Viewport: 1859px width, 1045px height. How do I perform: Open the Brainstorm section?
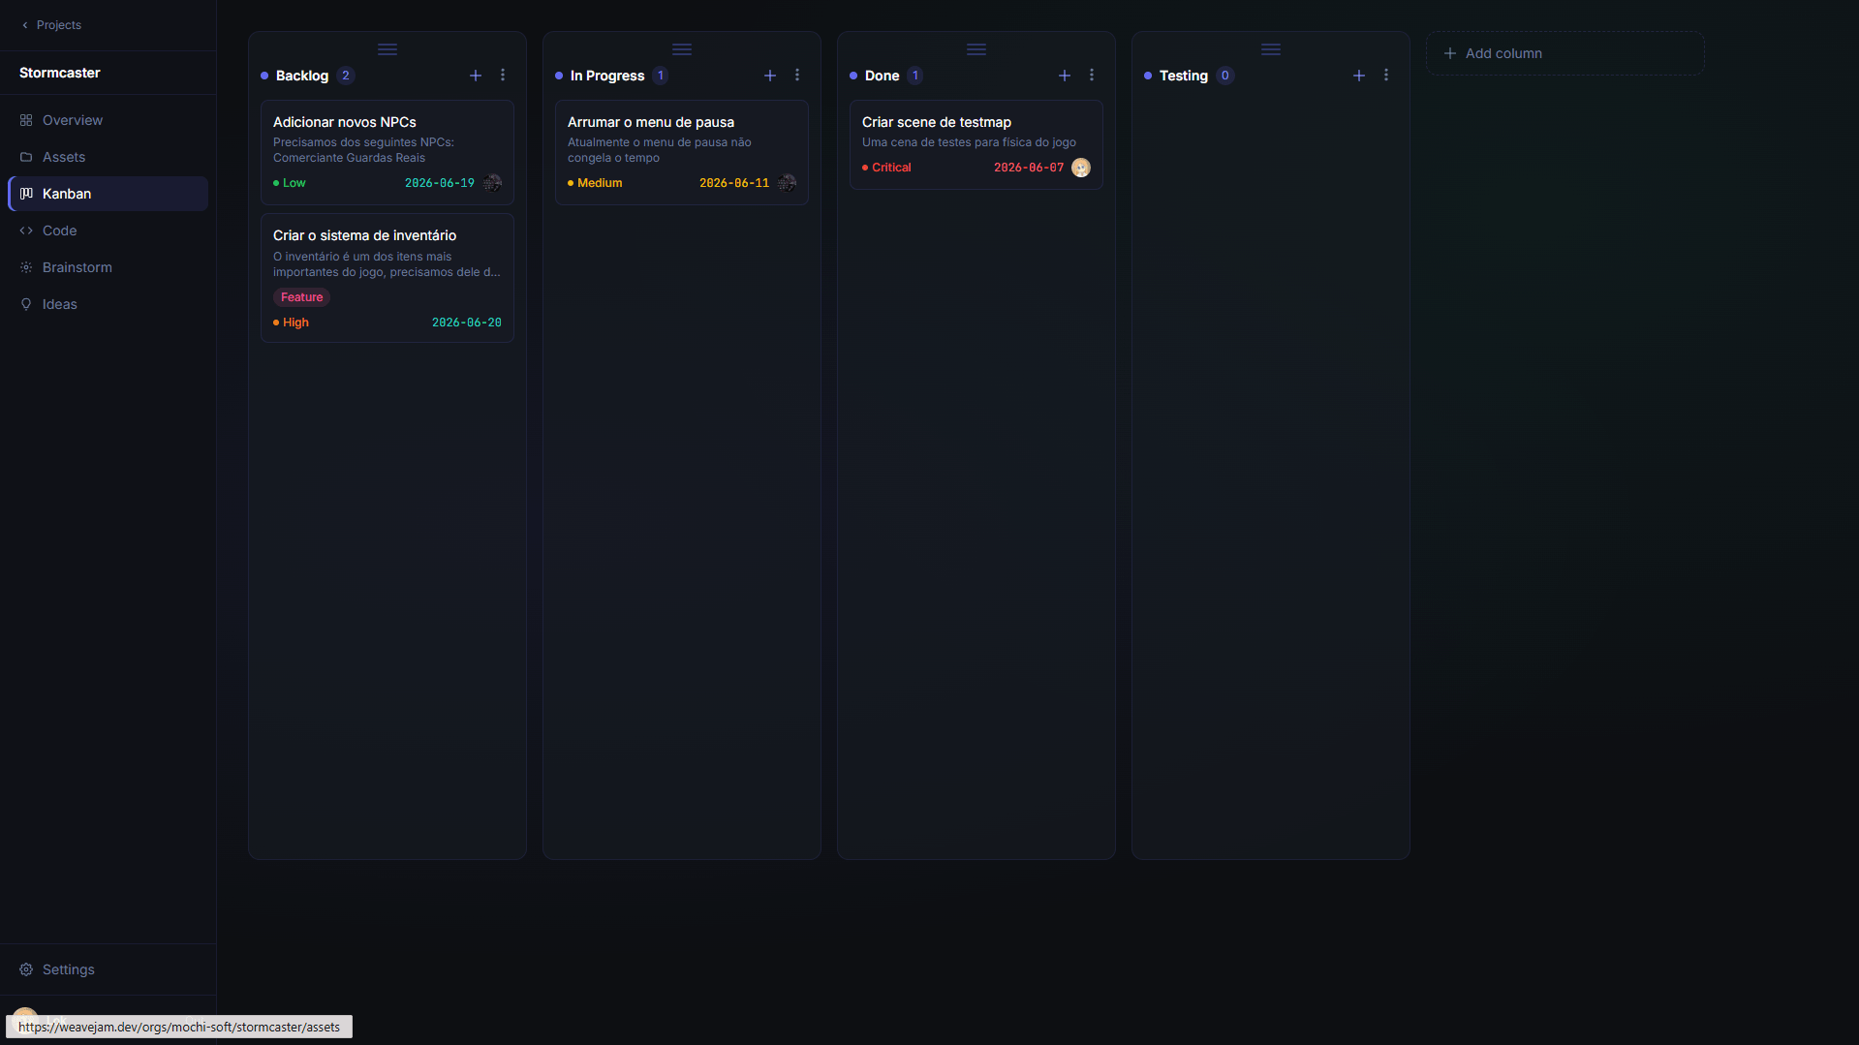pos(108,267)
